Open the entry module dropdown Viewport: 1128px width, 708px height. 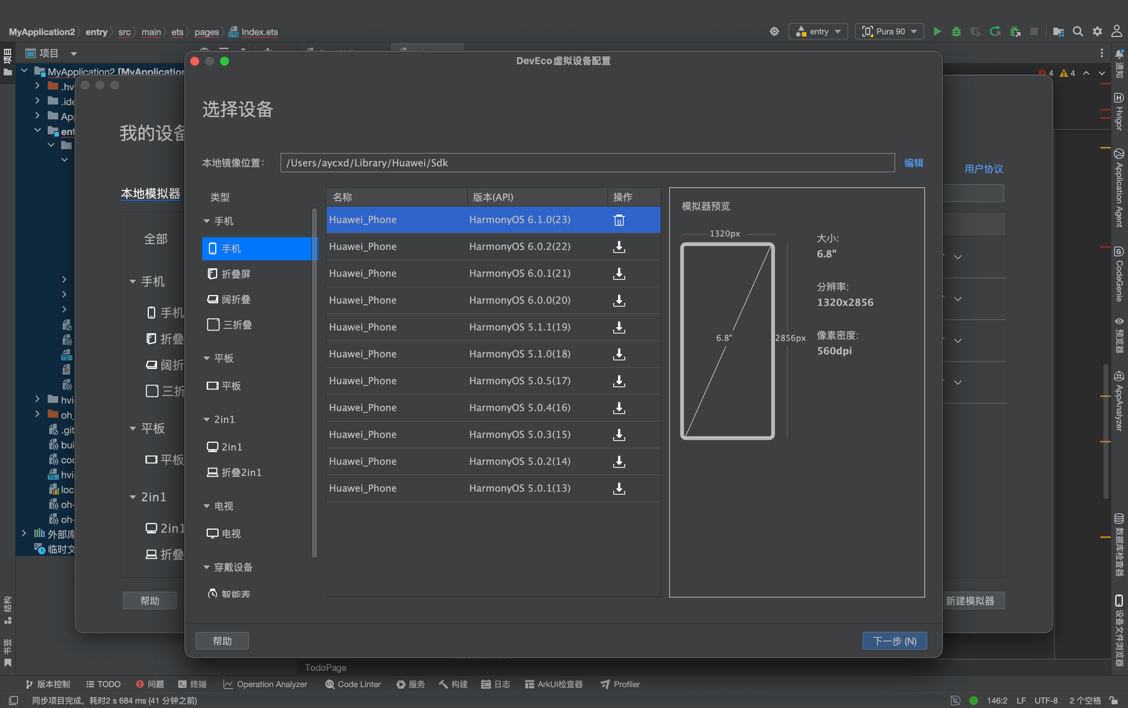tap(818, 31)
